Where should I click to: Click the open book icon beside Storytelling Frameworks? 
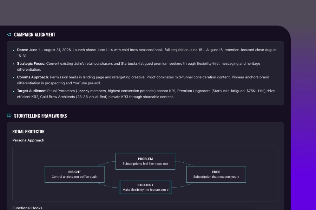coord(9,116)
